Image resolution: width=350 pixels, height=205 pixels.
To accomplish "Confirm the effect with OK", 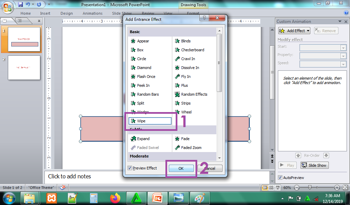I will pyautogui.click(x=181, y=168).
